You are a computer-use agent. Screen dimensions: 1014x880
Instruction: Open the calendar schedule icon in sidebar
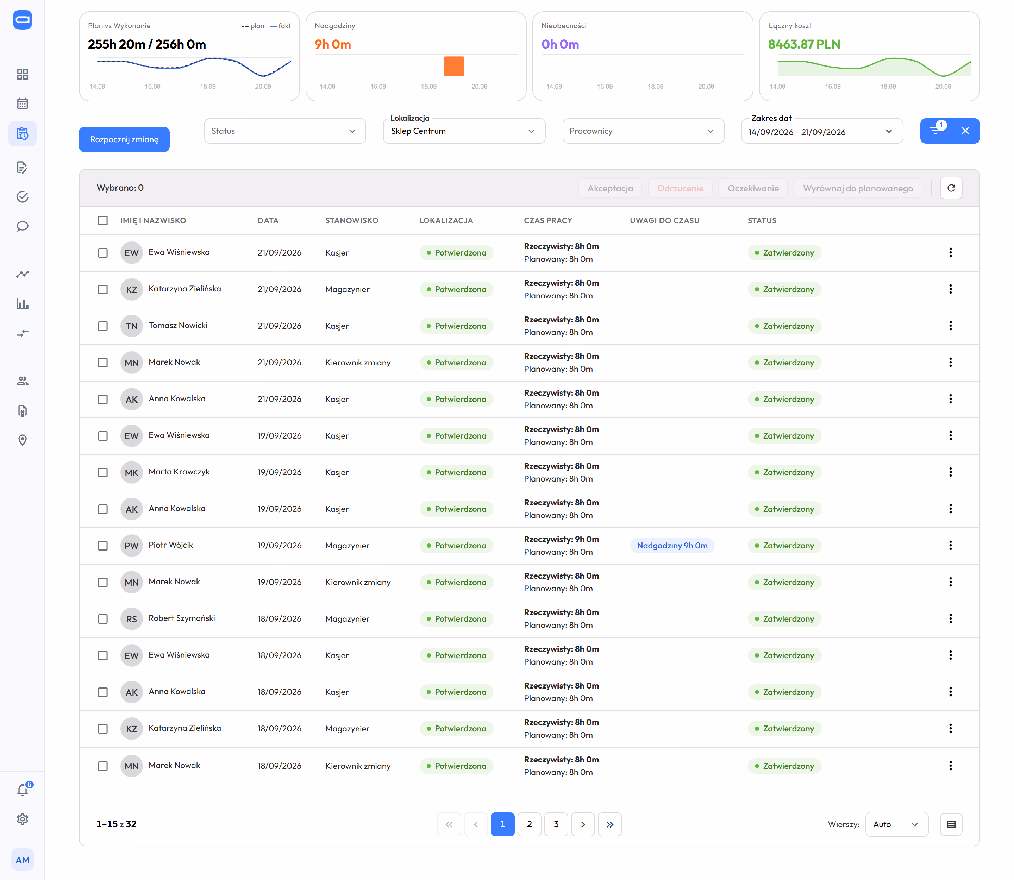(23, 103)
